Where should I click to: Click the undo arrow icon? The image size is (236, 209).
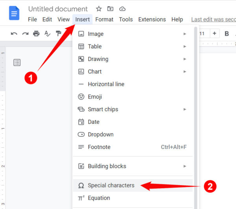(14, 34)
